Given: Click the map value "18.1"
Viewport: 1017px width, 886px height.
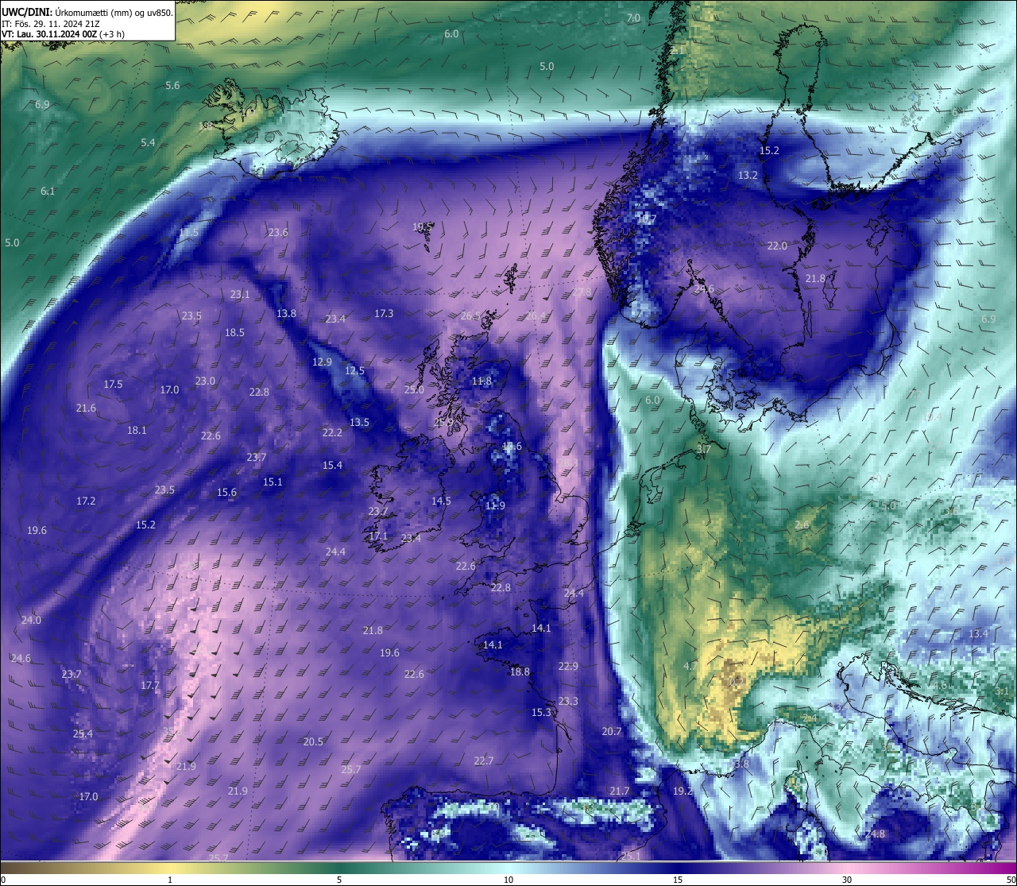Looking at the screenshot, I should (137, 430).
